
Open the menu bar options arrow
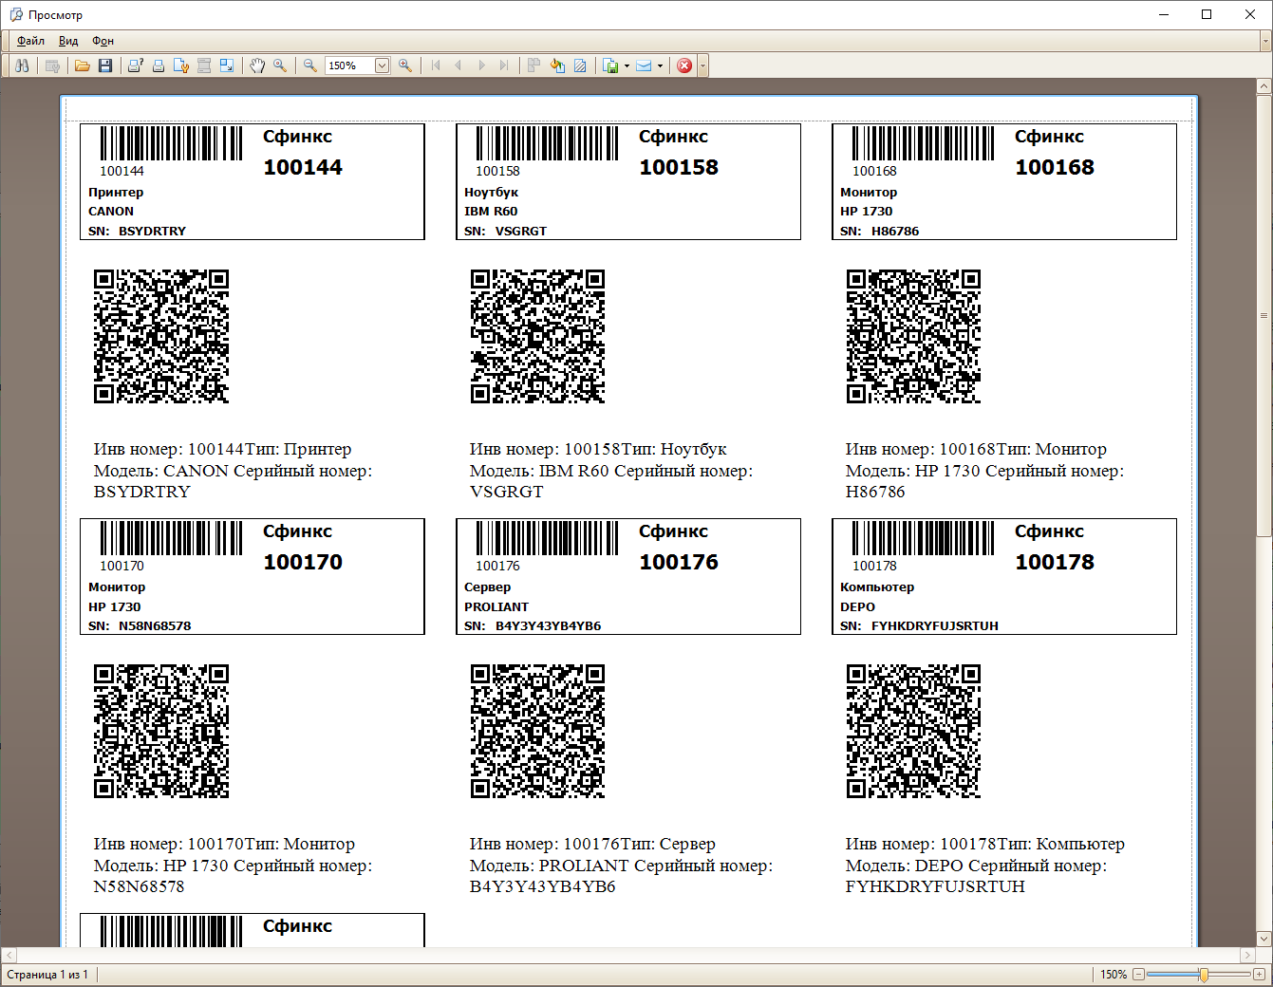[1265, 41]
